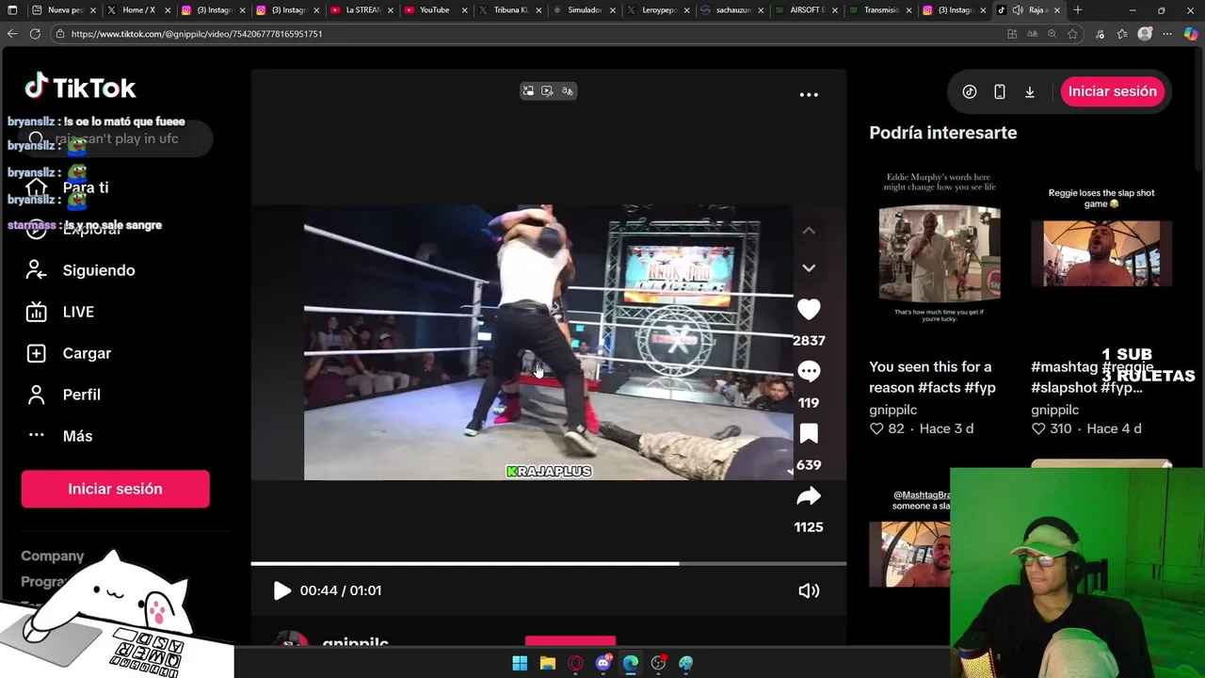The image size is (1205, 678).
Task: Open the Eddie Murphy video thumbnail
Action: click(x=940, y=254)
